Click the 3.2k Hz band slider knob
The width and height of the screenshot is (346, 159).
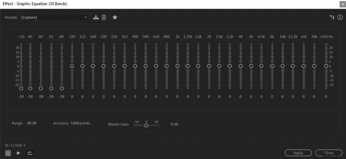[x=230, y=66]
